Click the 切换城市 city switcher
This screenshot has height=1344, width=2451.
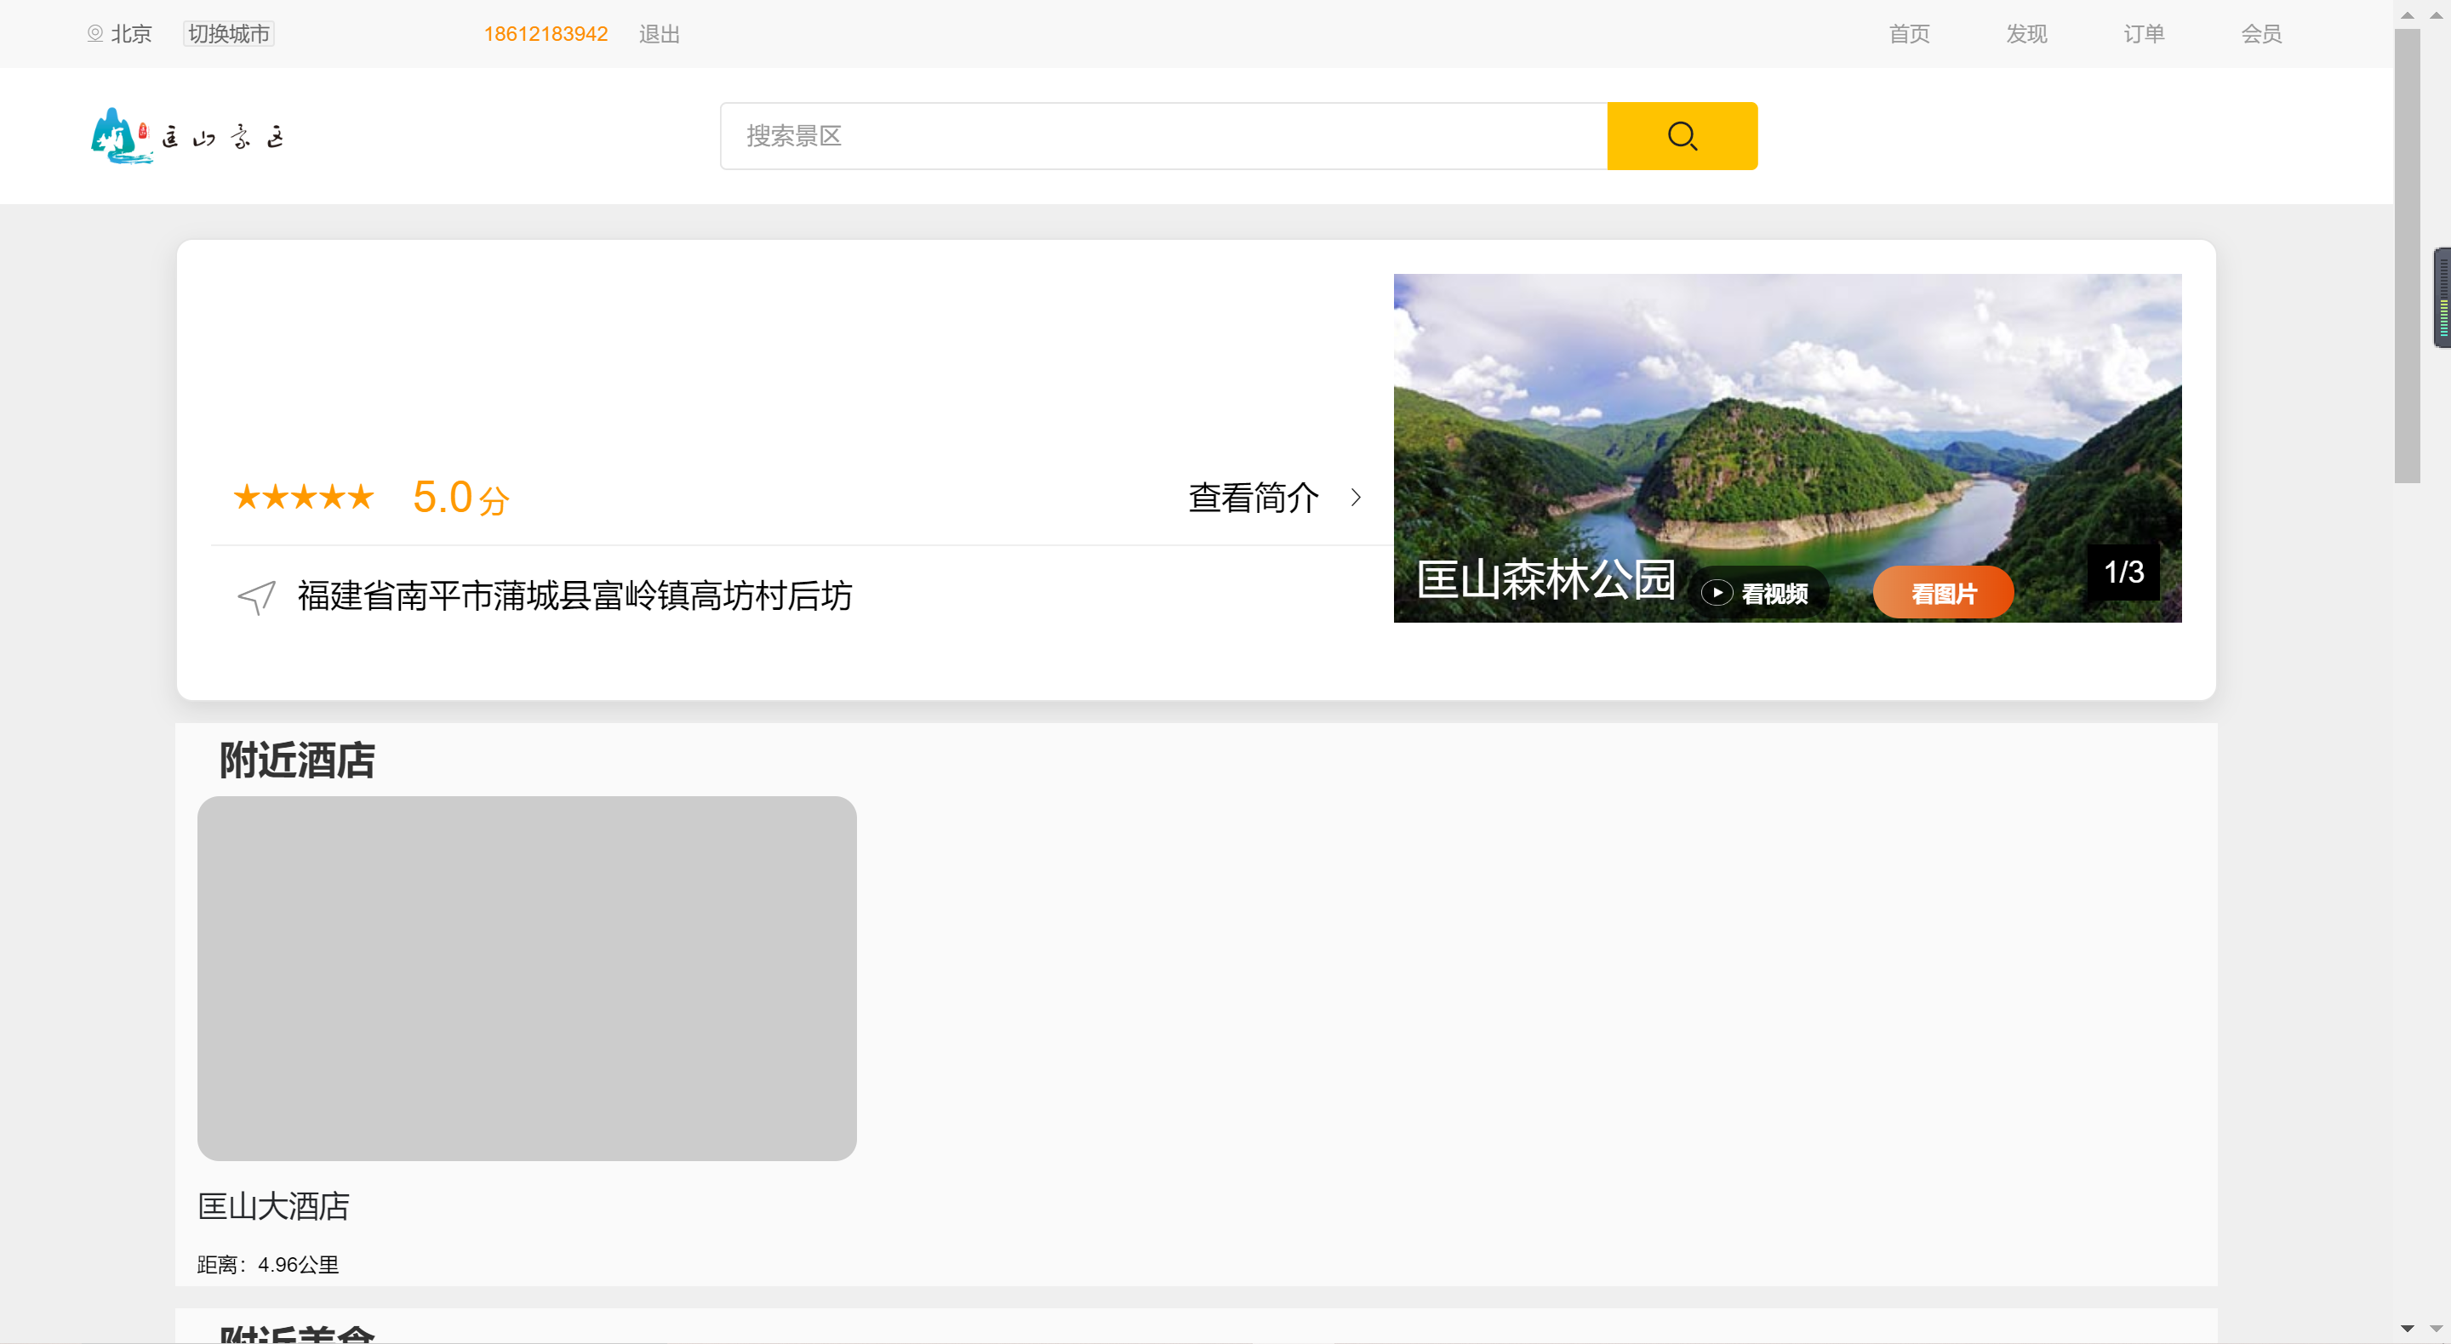[227, 33]
